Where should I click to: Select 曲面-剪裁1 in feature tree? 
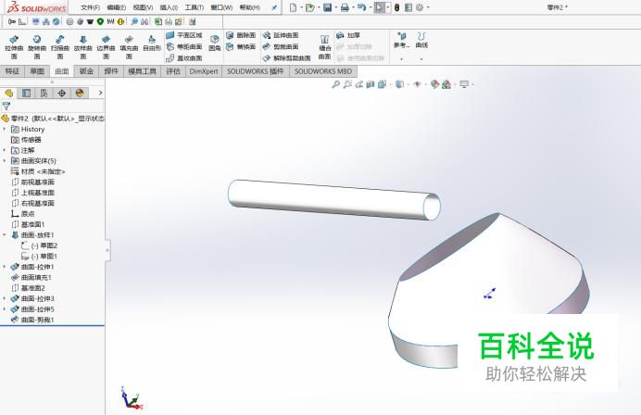click(32, 320)
